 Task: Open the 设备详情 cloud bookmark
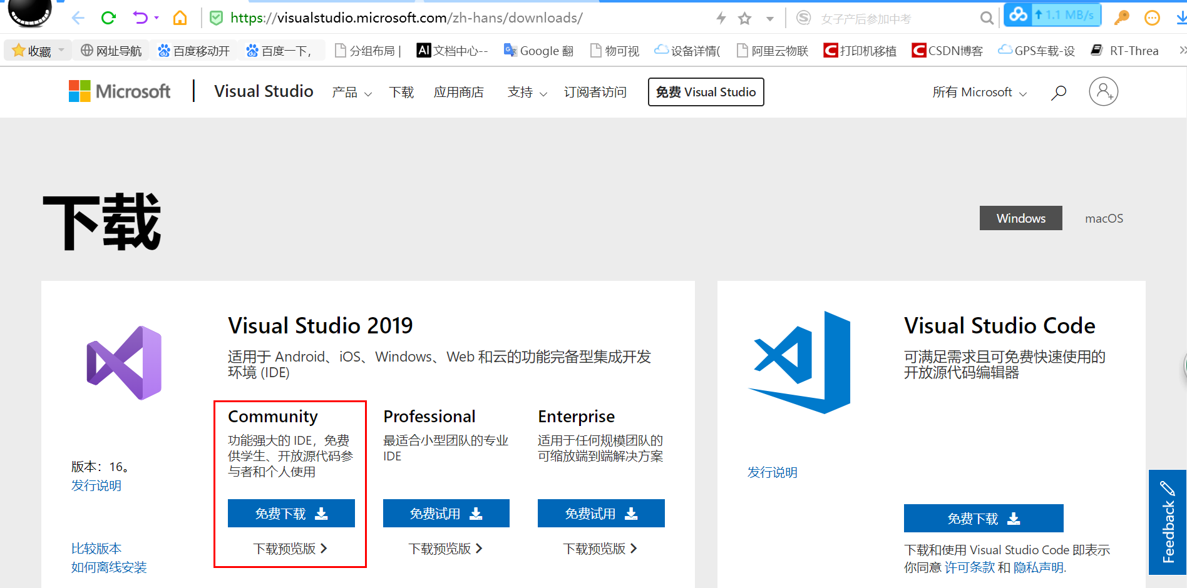[687, 51]
